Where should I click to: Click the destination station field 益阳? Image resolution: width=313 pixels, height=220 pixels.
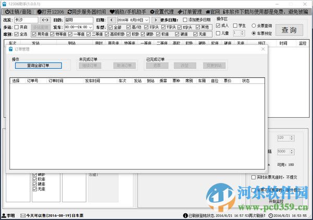(79, 20)
